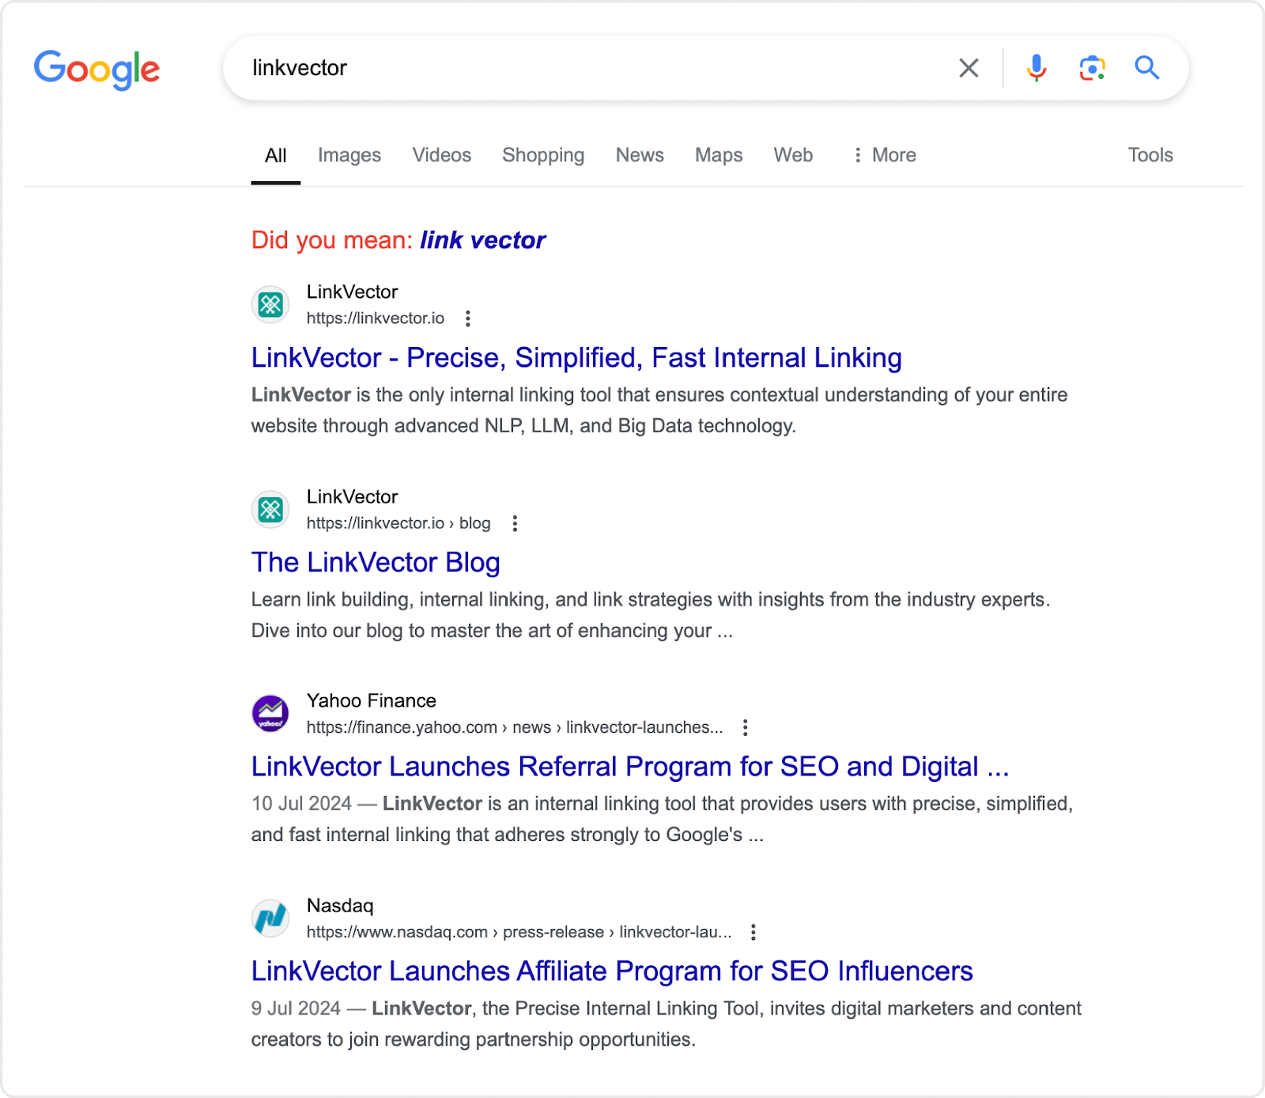Select the All tab
The width and height of the screenshot is (1265, 1098).
click(275, 156)
